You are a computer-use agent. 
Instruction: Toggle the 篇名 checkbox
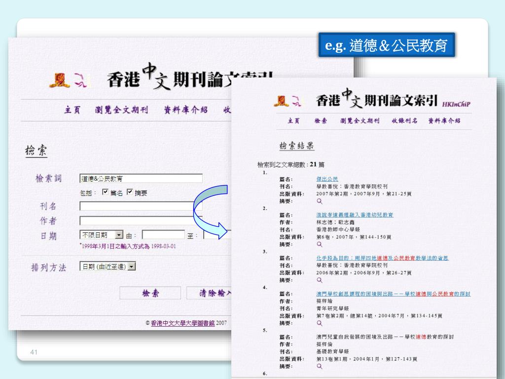click(x=105, y=192)
